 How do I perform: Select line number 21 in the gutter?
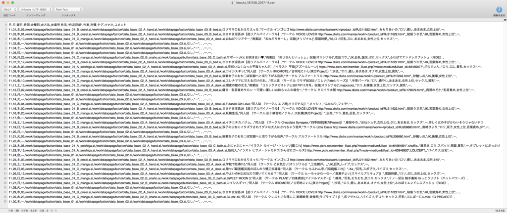(x=4, y=118)
